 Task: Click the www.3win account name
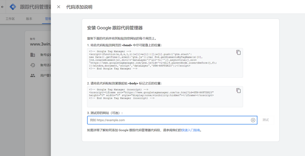tap(41, 44)
